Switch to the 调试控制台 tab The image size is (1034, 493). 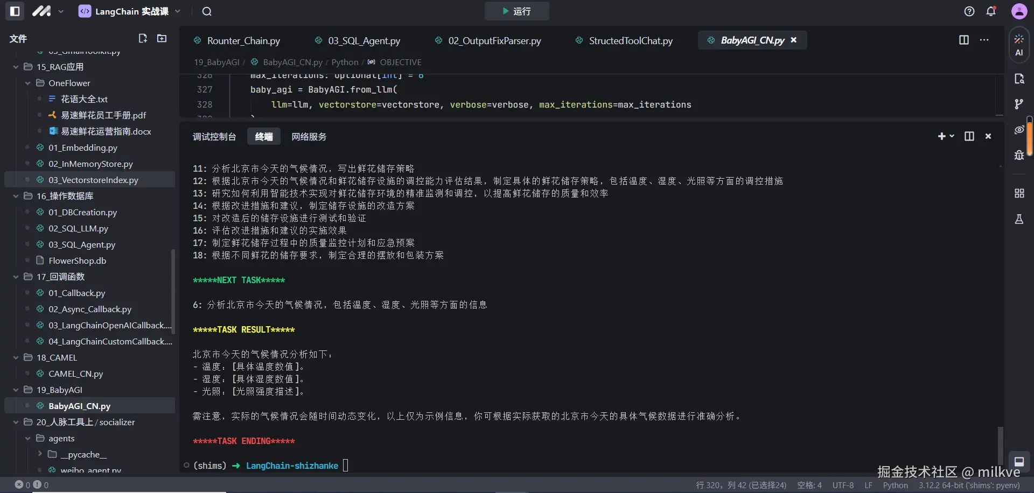[x=214, y=137]
